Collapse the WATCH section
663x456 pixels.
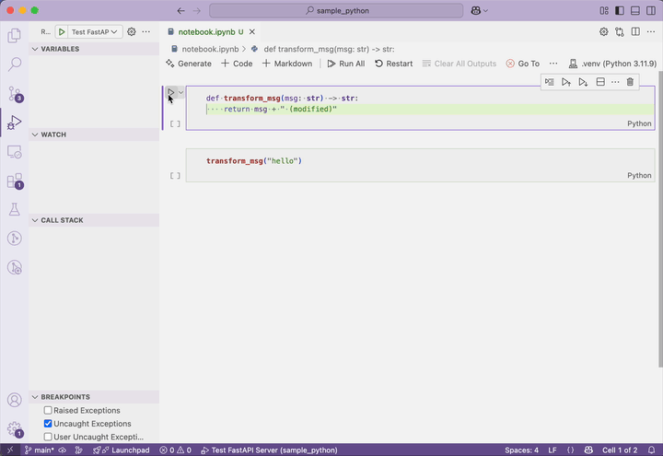click(94, 134)
